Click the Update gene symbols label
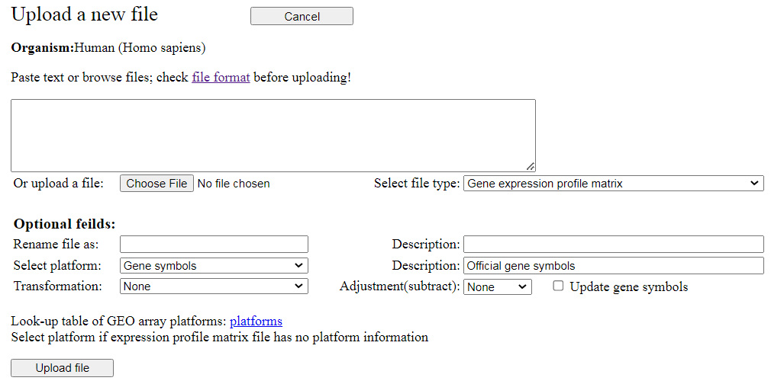The width and height of the screenshot is (771, 384). [628, 287]
